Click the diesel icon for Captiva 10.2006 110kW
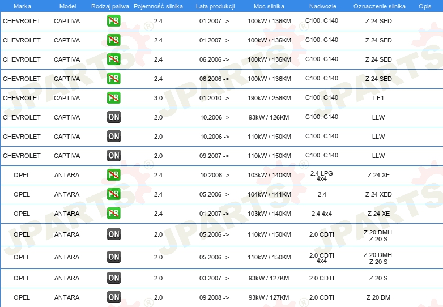This screenshot has height=307, width=443. [114, 137]
